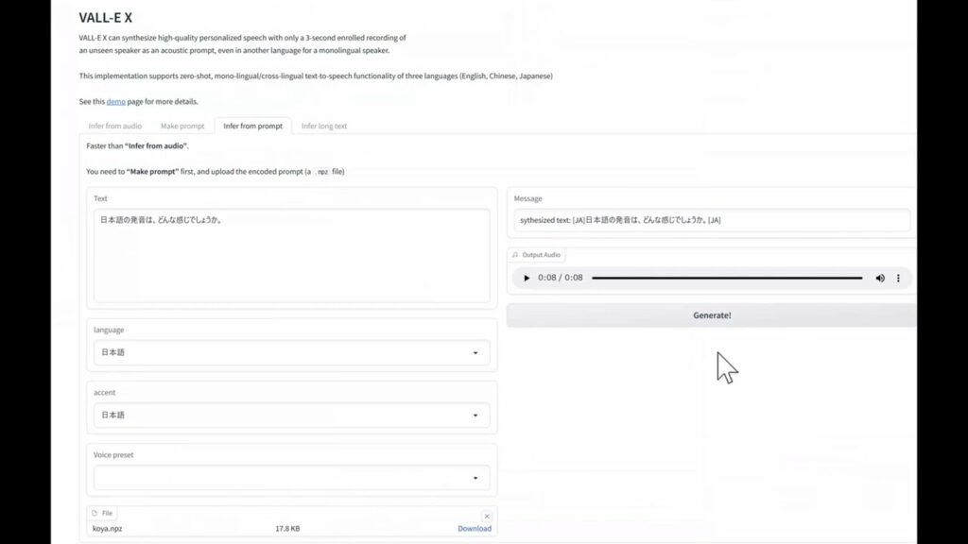This screenshot has width=968, height=544.
Task: Open the accent dropdown
Action: coord(291,416)
